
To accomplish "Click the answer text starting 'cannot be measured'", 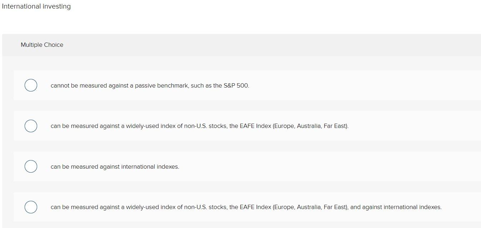I will pyautogui.click(x=150, y=86).
